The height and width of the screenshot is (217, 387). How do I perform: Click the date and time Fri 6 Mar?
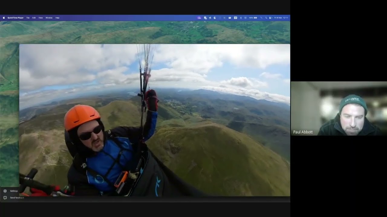(x=281, y=18)
